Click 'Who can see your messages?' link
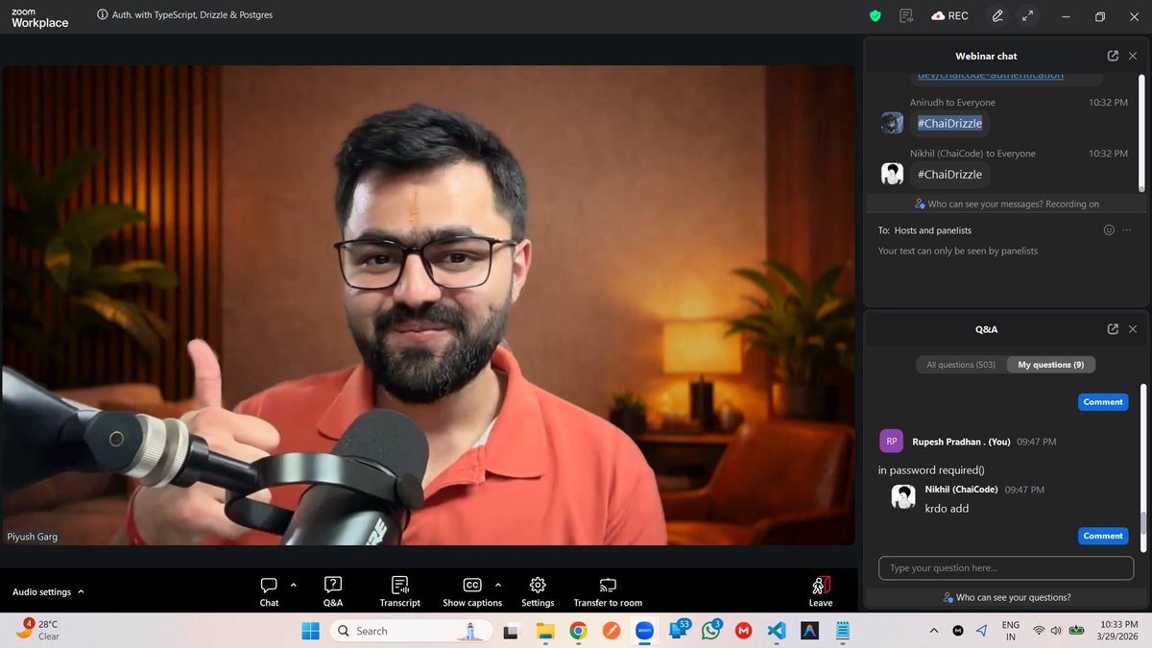Screen dimensions: 1152x648 pos(1007,204)
